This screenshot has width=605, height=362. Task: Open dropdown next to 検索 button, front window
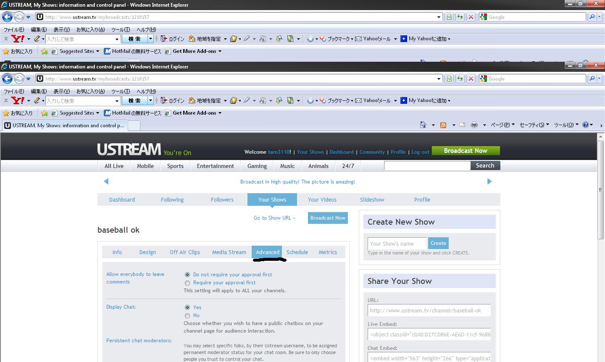tap(150, 100)
